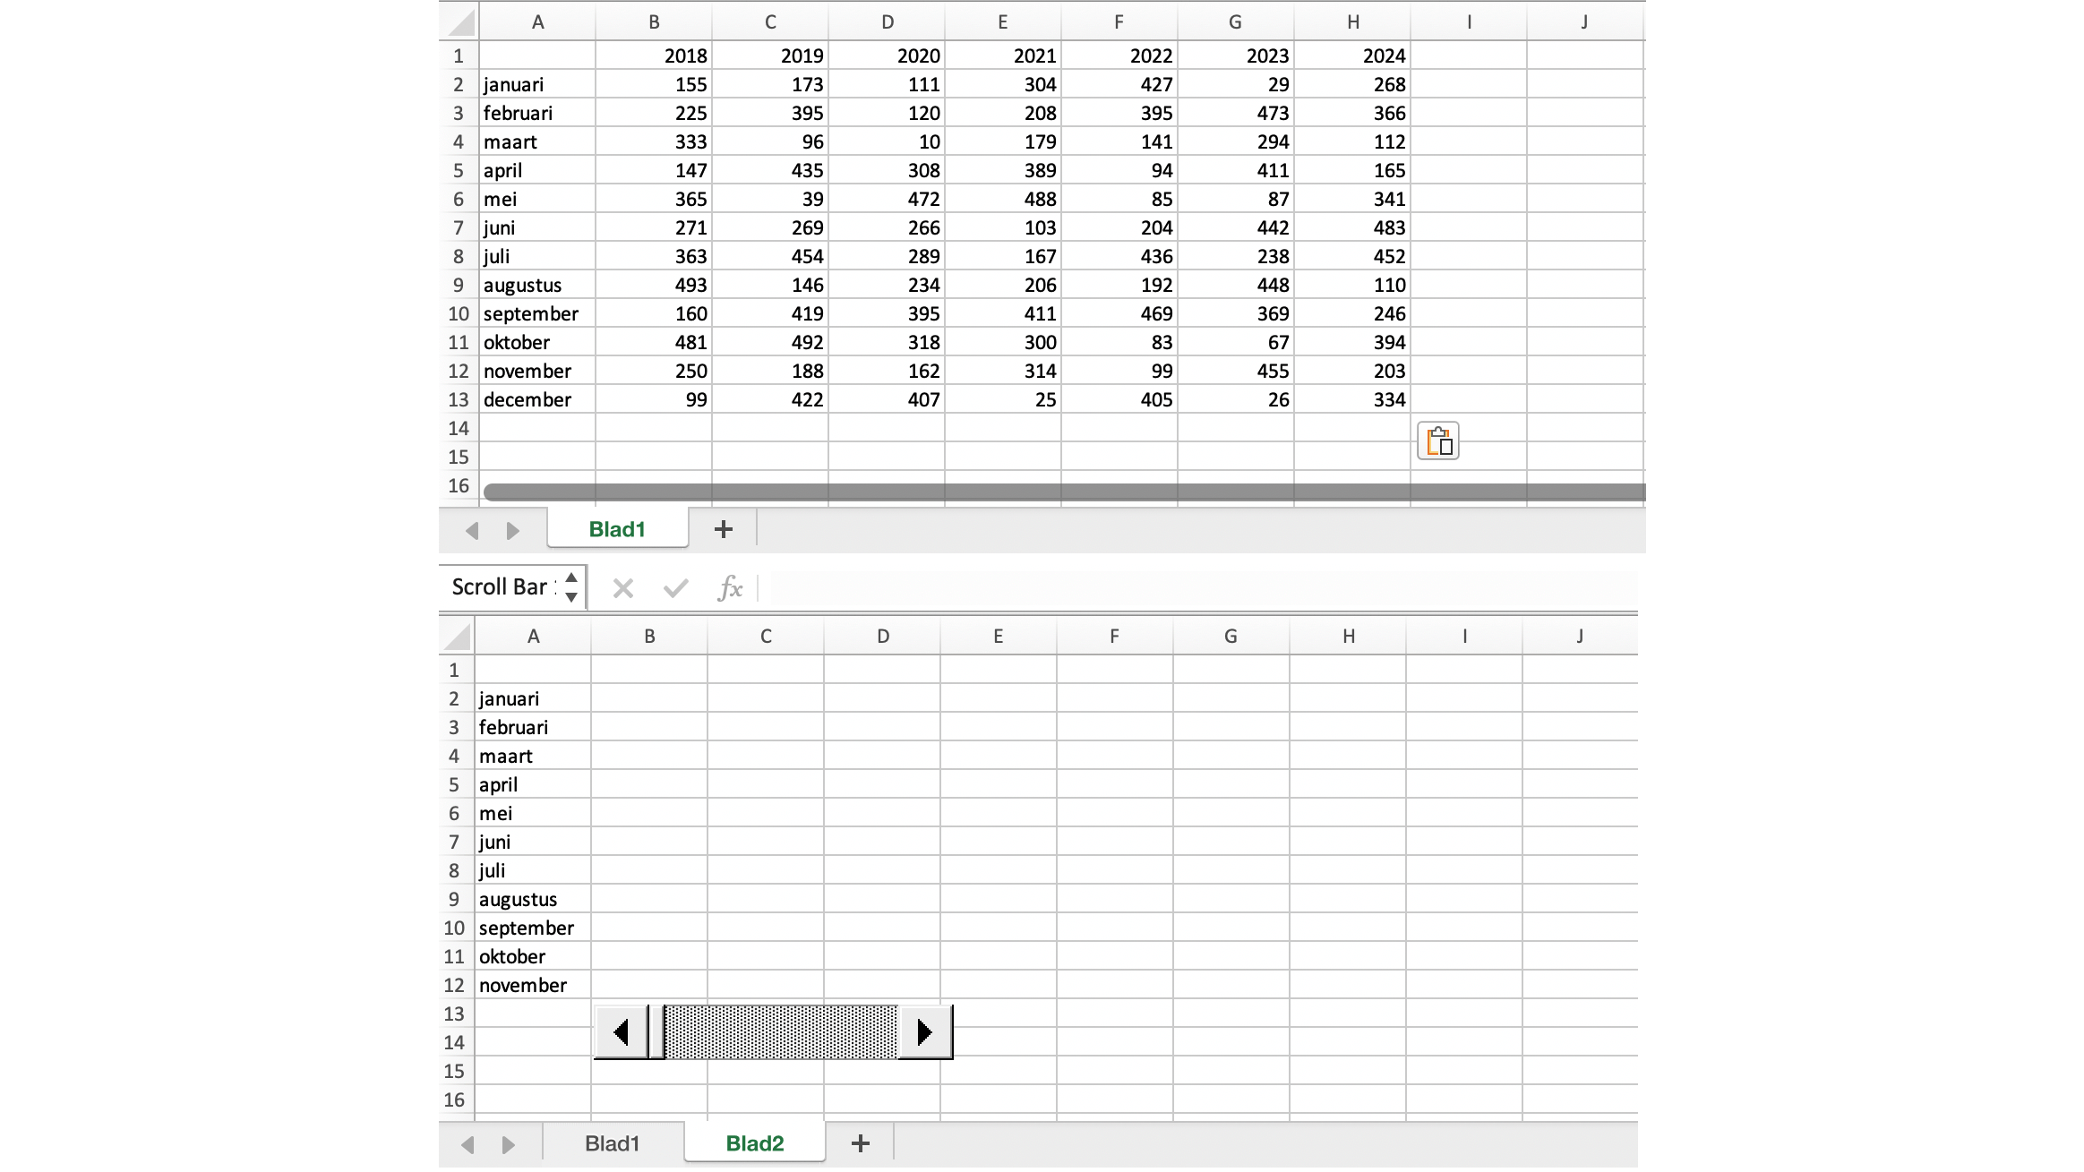Viewport: 2084px width, 1172px height.
Task: Switch to Blad1 tab in lower window
Action: pos(613,1143)
